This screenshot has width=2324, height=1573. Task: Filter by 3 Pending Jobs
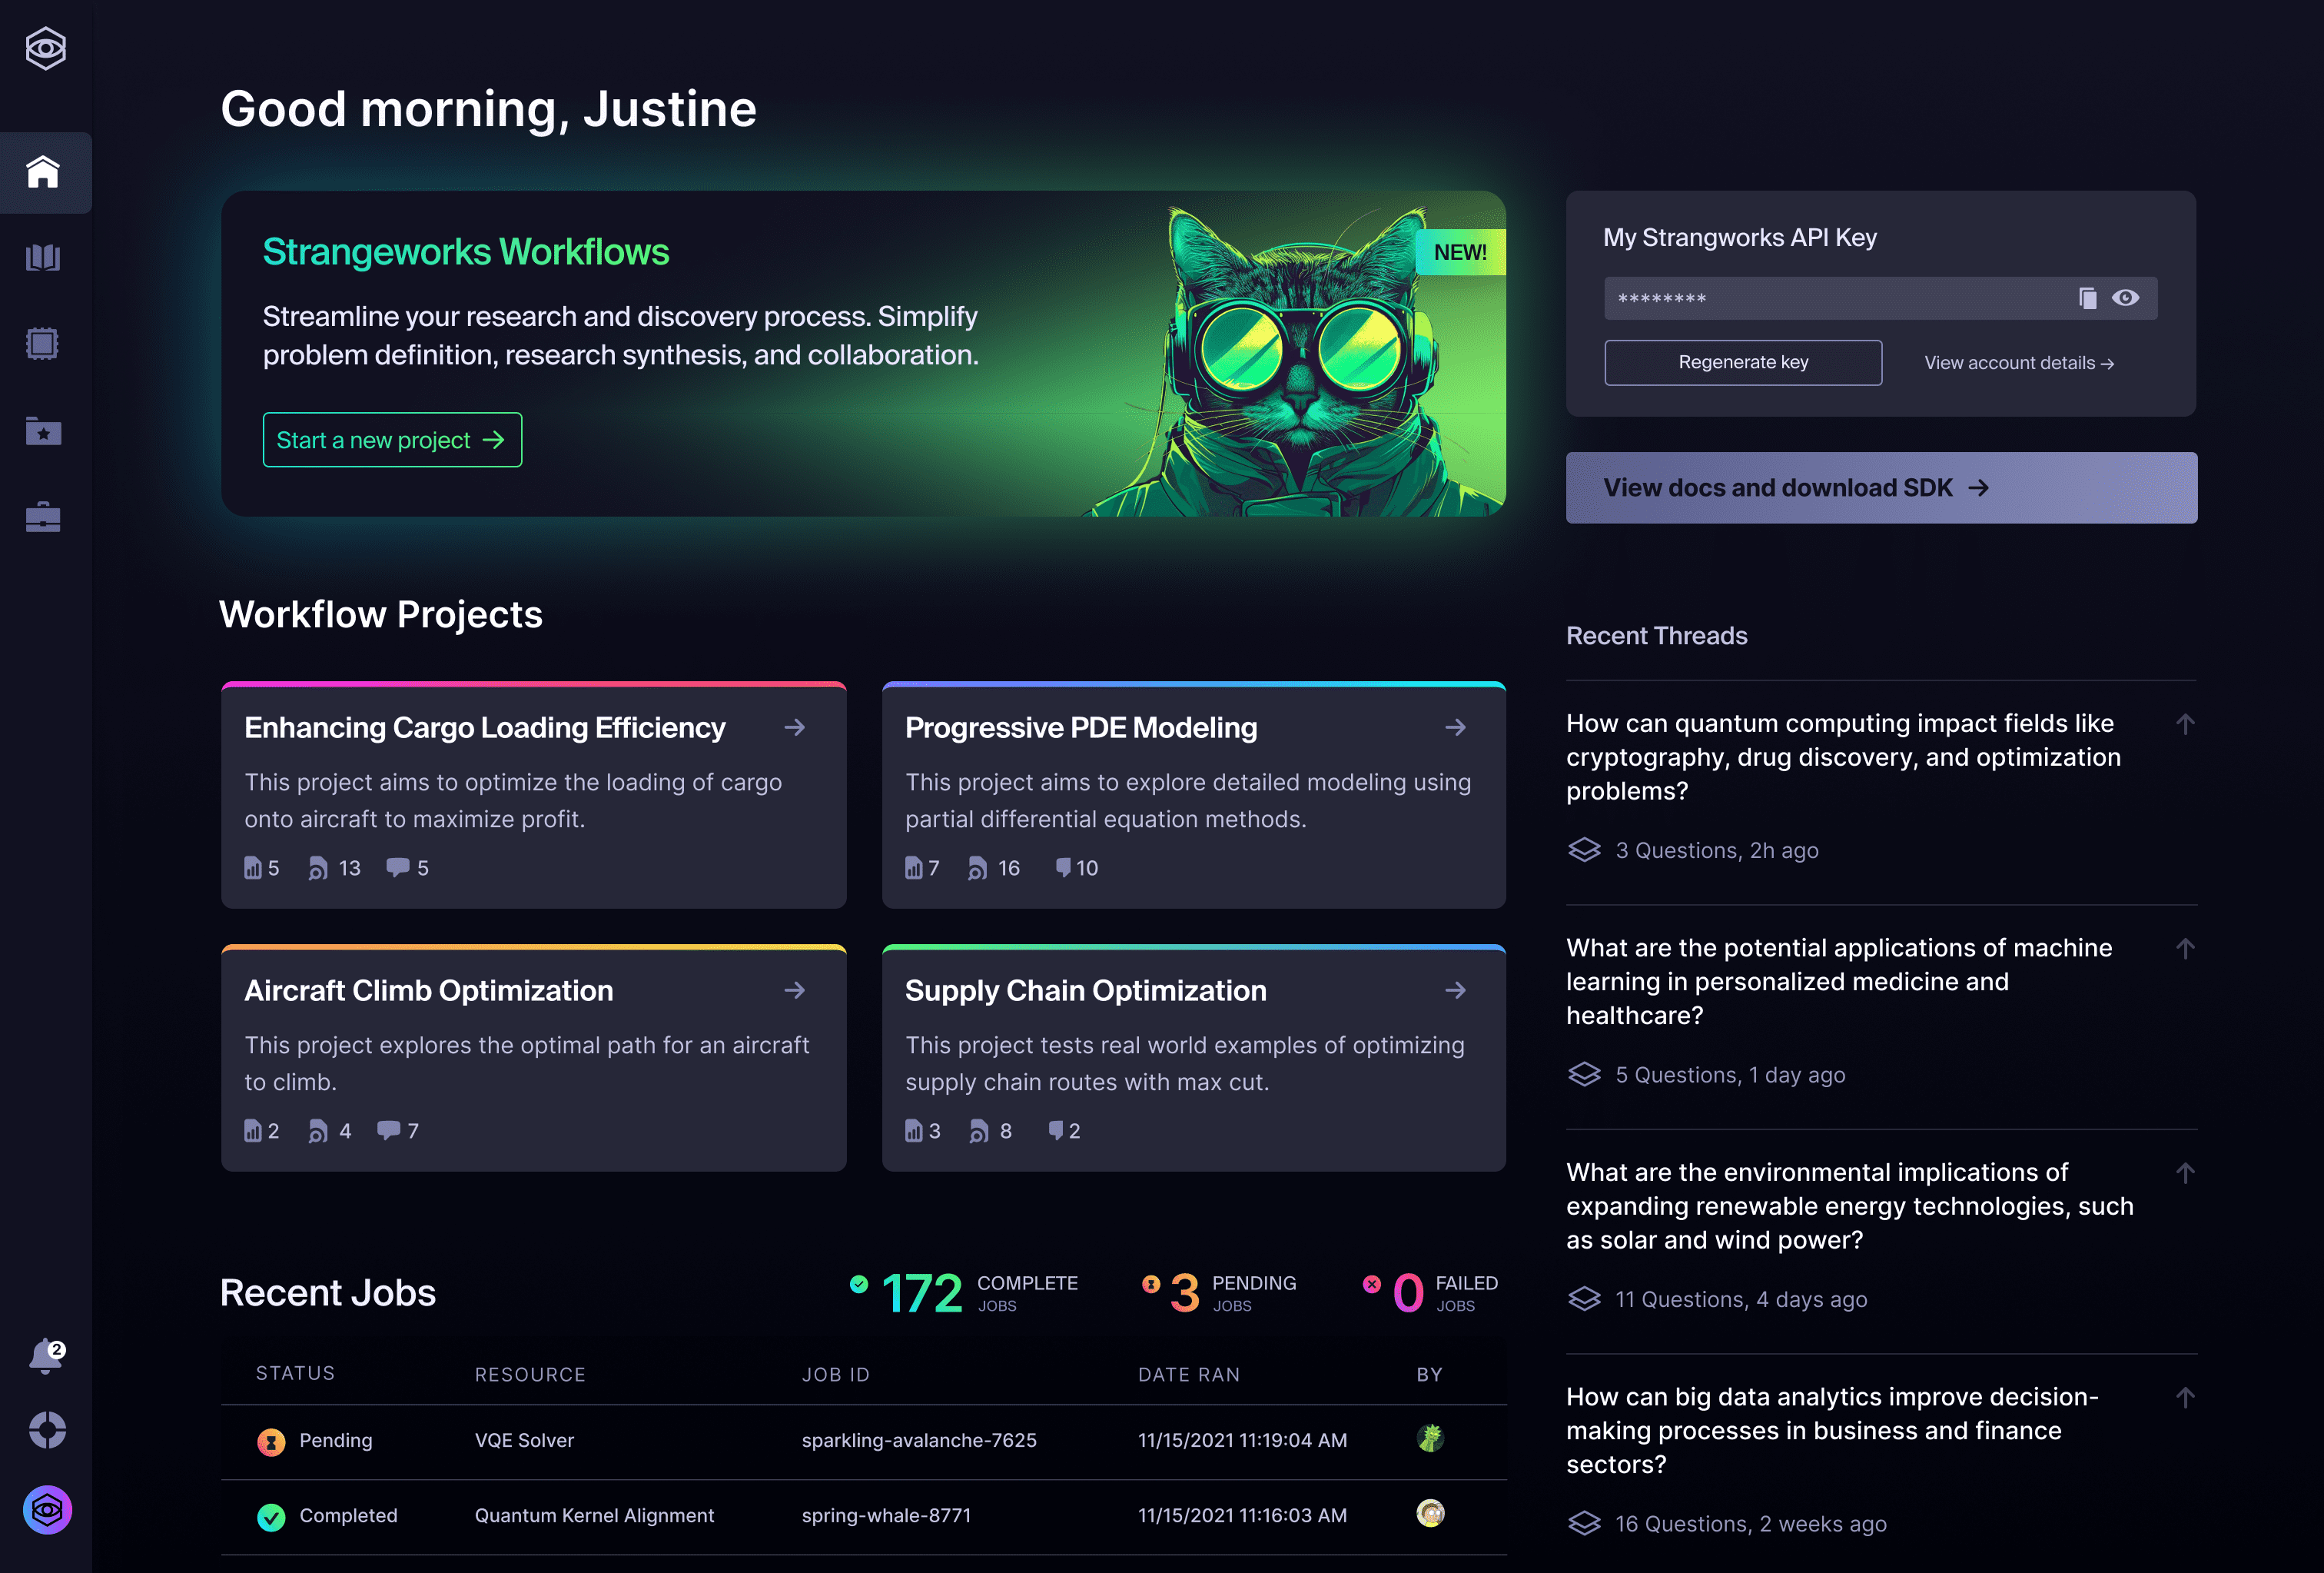(1219, 1293)
